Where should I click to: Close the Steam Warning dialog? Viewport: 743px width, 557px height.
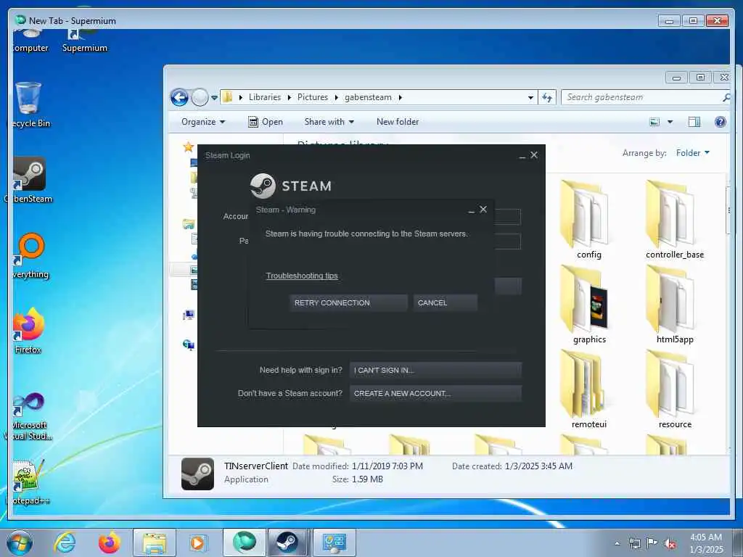tap(483, 210)
